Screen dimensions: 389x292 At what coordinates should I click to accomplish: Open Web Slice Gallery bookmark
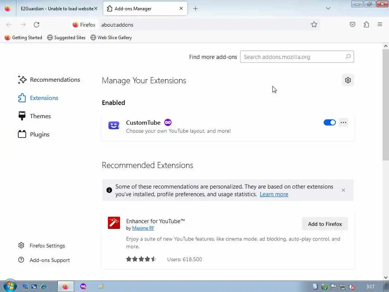(111, 38)
